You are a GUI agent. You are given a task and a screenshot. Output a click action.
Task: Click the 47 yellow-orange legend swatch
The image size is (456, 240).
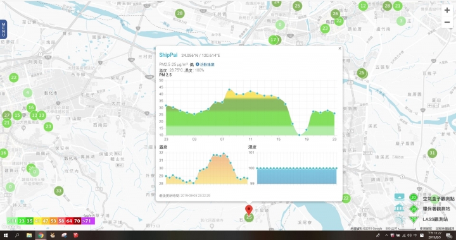click(x=46, y=221)
